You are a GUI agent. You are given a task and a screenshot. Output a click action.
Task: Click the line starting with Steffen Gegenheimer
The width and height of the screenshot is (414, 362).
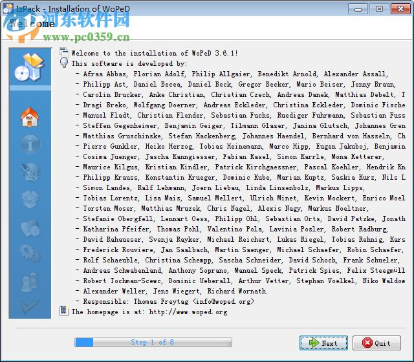[x=240, y=125]
